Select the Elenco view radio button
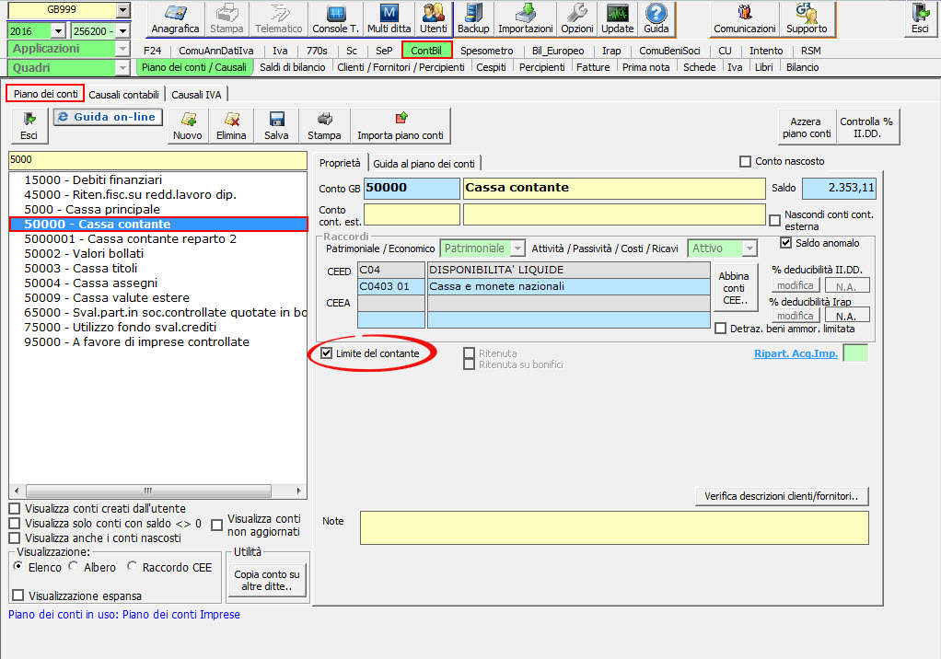The width and height of the screenshot is (941, 659). tap(18, 566)
